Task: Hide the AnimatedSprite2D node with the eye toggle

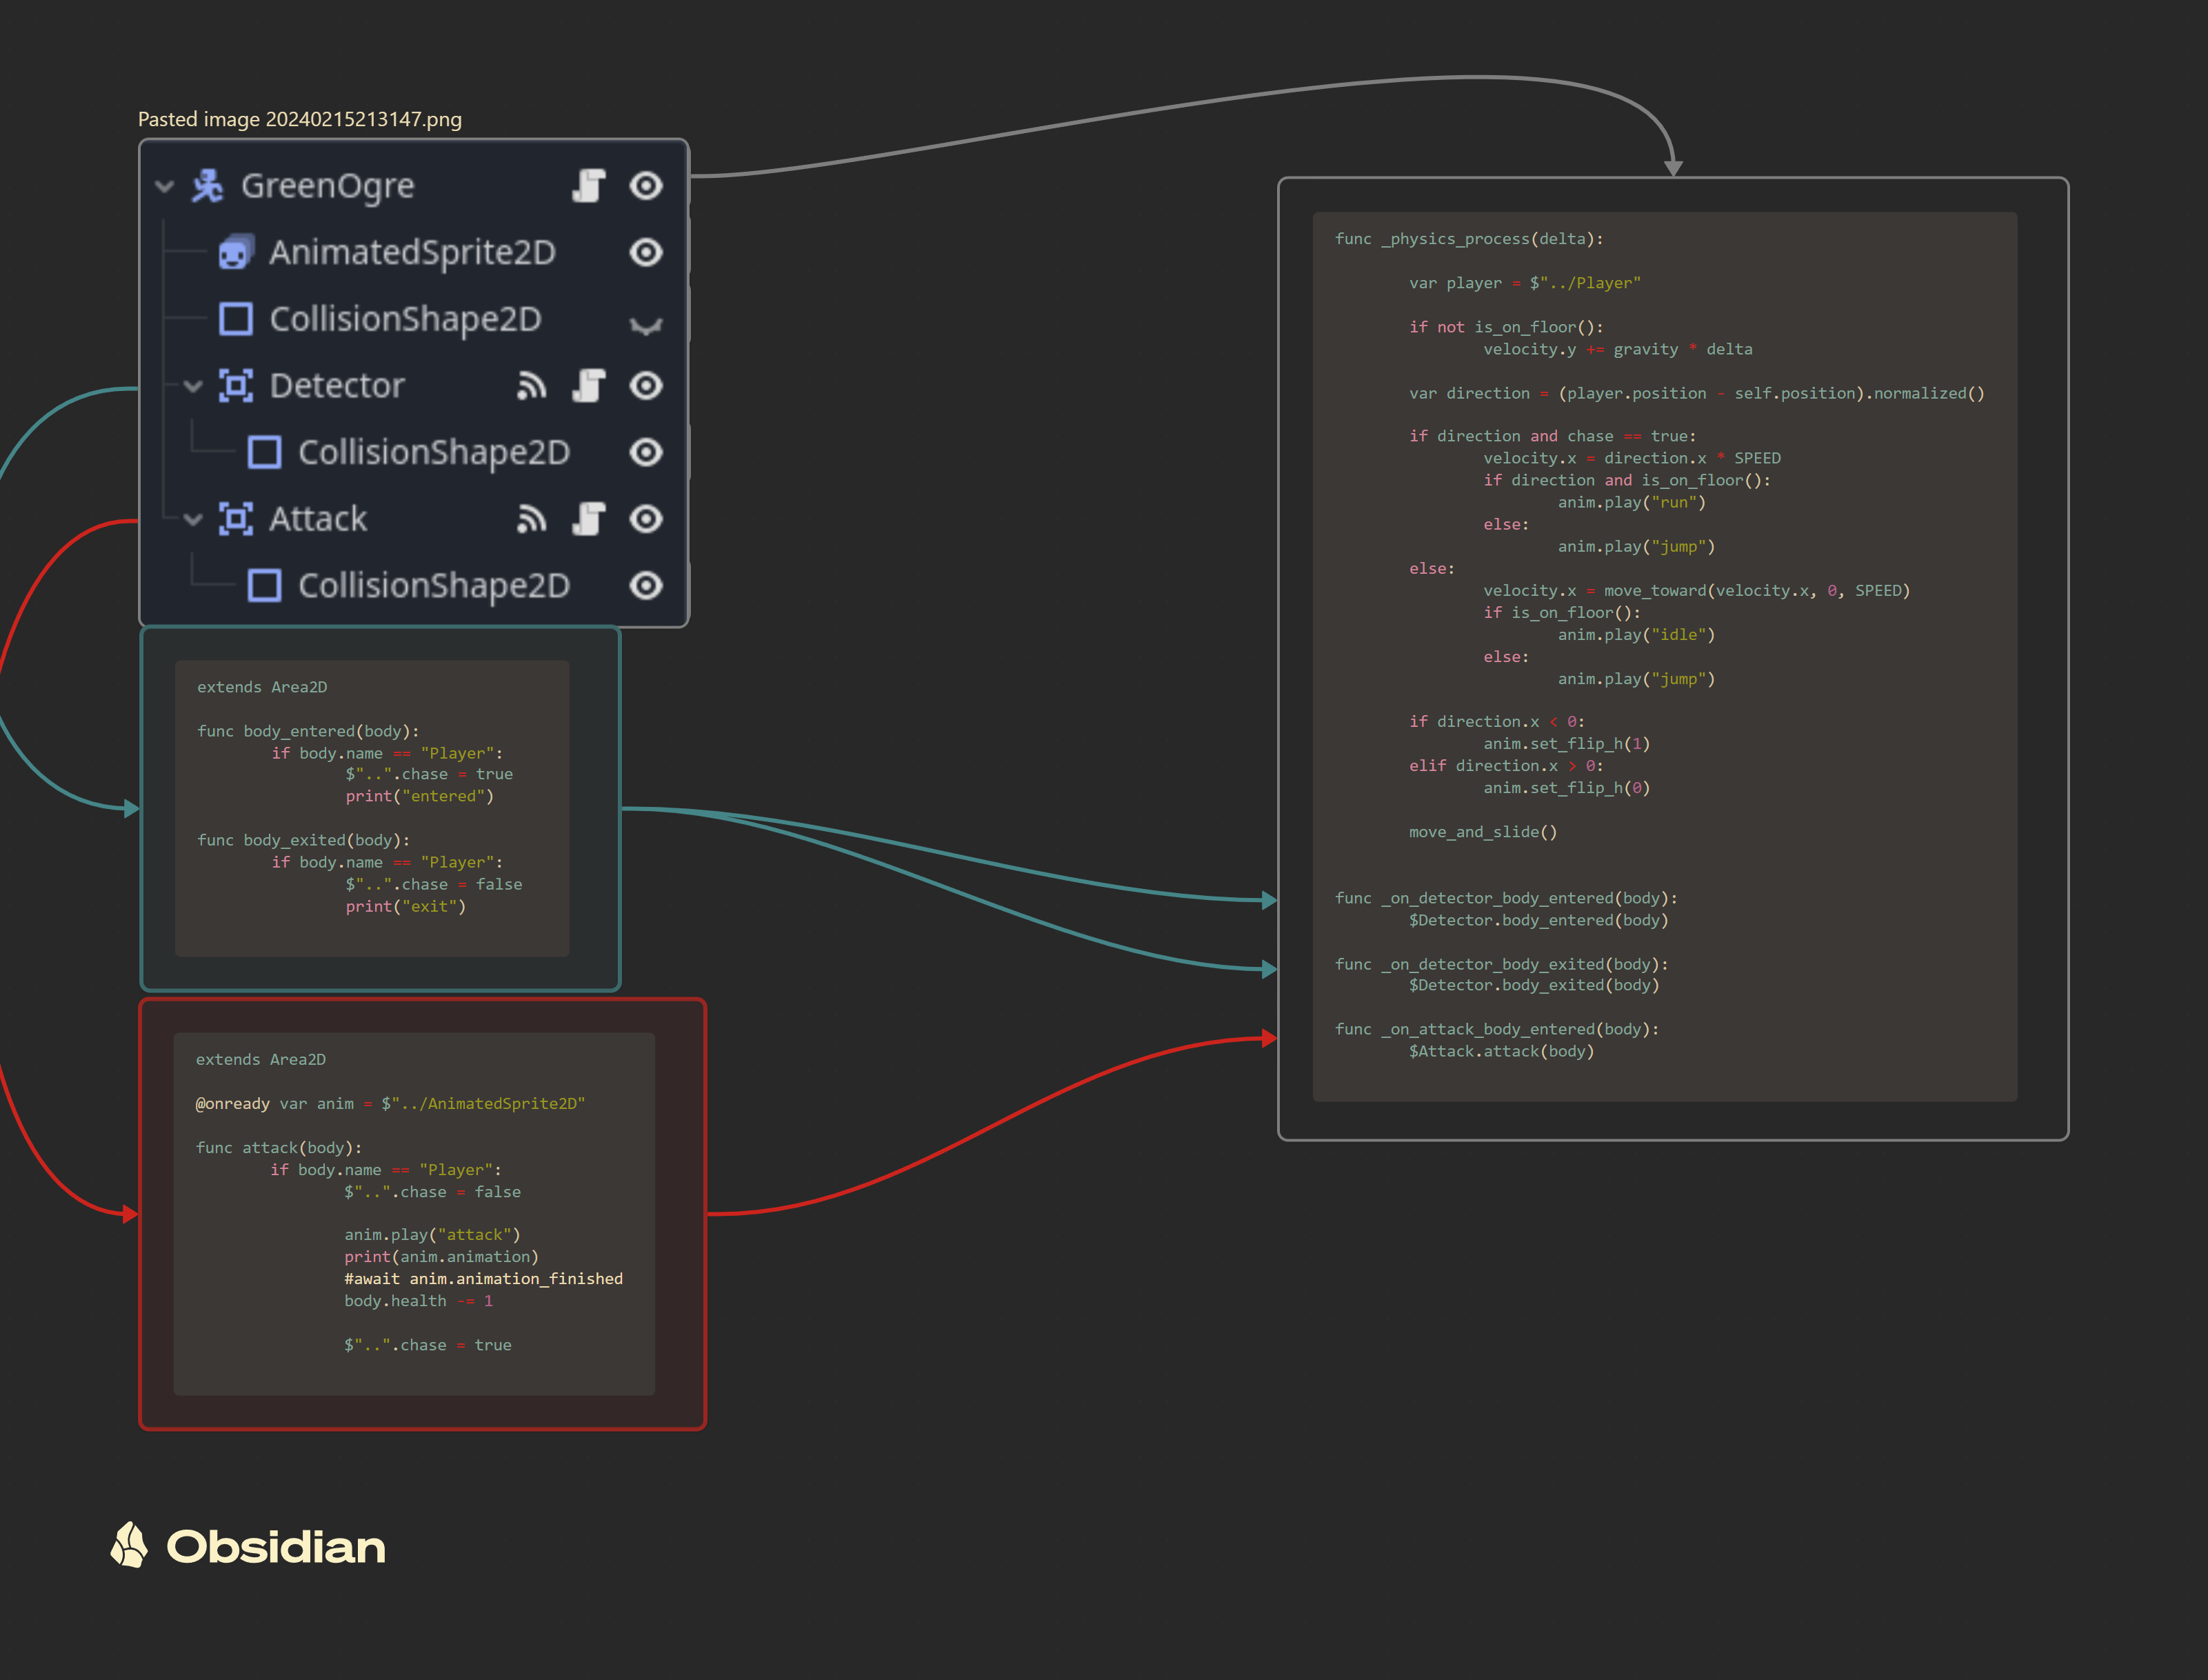Action: [x=646, y=252]
